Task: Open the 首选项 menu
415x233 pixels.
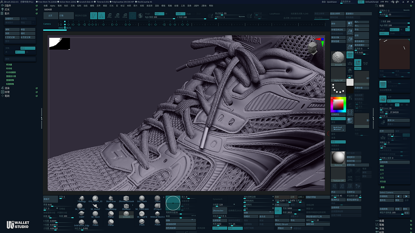Action: (149, 6)
